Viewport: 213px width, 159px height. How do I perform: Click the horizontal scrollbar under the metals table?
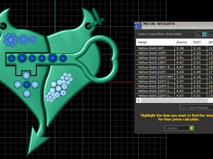coord(174,100)
